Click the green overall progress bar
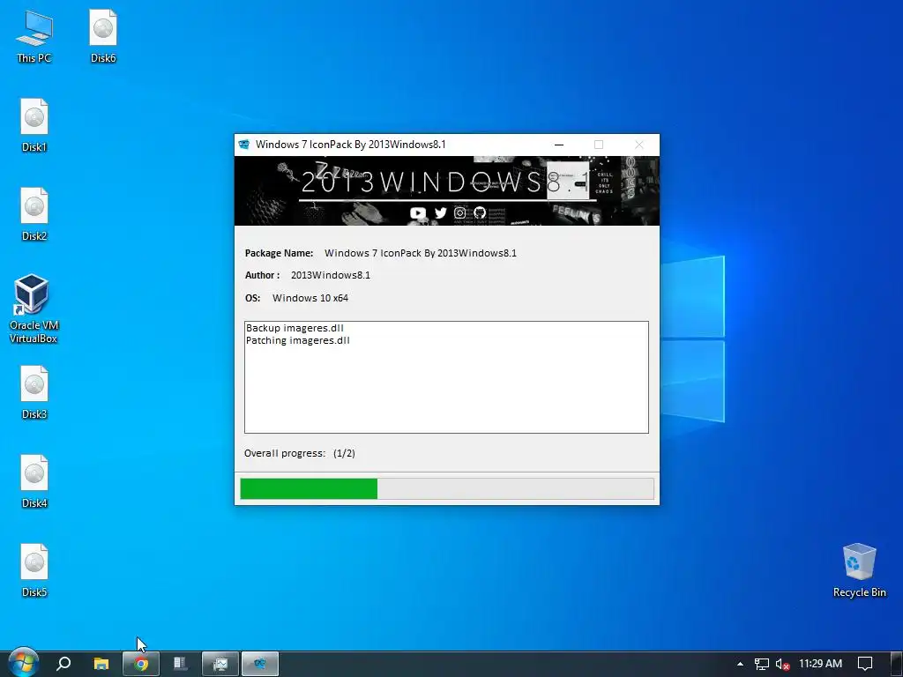Viewport: 903px width, 677px height. coord(447,488)
